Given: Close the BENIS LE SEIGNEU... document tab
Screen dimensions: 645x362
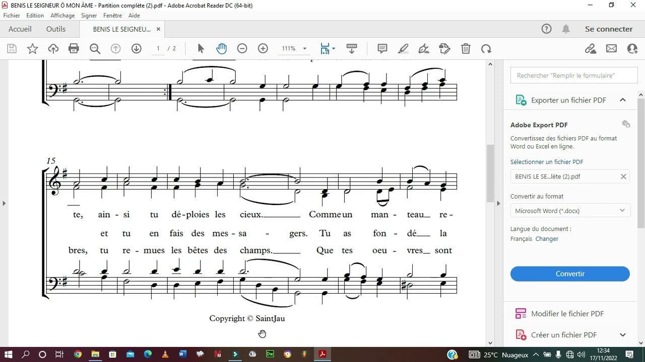Looking at the screenshot, I should tap(158, 29).
